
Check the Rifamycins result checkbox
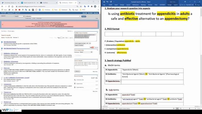pyautogui.click(x=2, y=68)
